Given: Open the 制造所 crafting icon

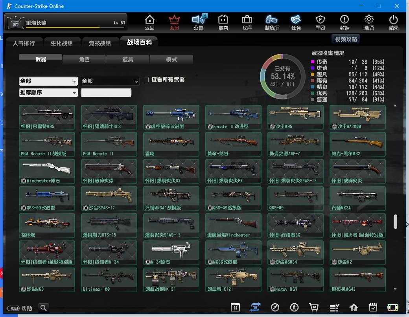Looking at the screenshot, I should pos(271,22).
